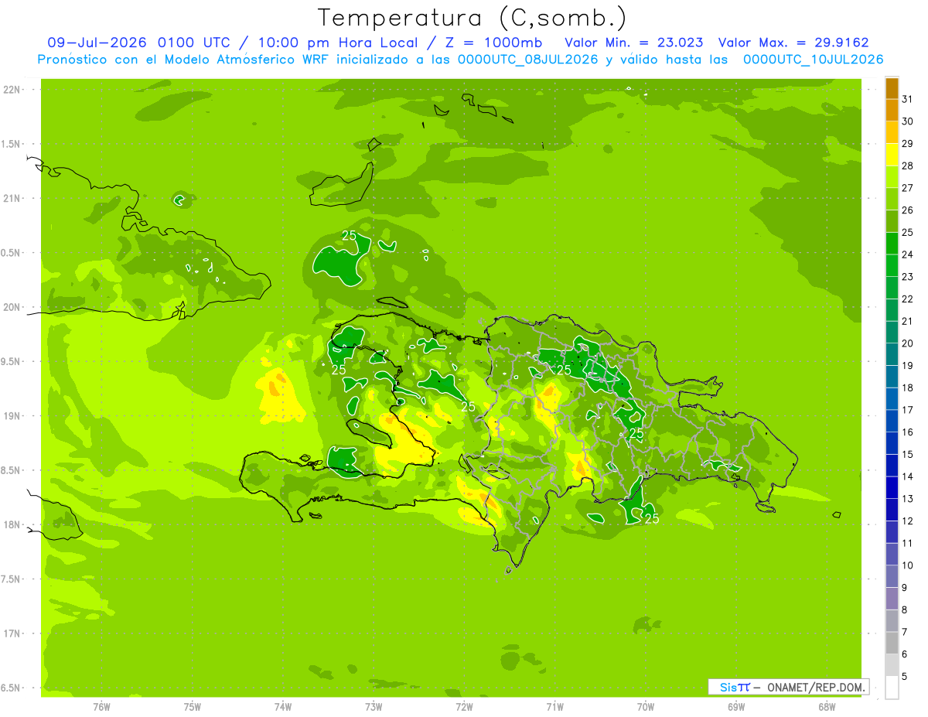Pick the legend color between 27 and 28
This screenshot has height=717, width=928.
point(892,176)
